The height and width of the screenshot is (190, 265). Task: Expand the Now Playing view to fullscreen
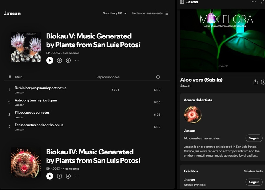(x=262, y=2)
